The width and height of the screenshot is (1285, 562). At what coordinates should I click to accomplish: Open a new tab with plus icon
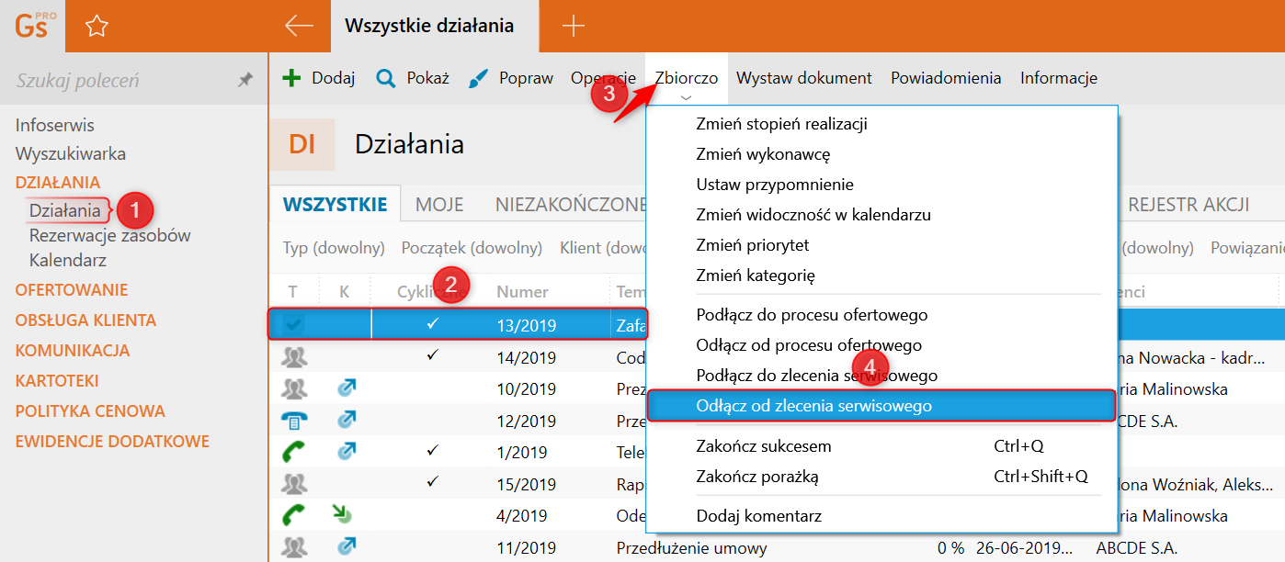click(x=573, y=26)
